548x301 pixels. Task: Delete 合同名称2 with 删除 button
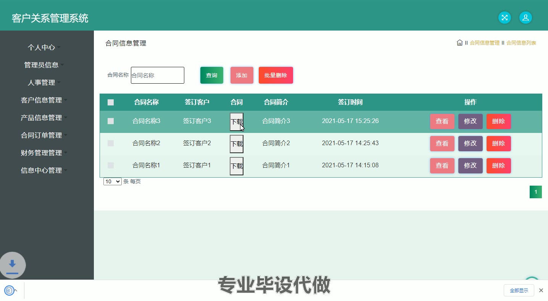coord(499,144)
